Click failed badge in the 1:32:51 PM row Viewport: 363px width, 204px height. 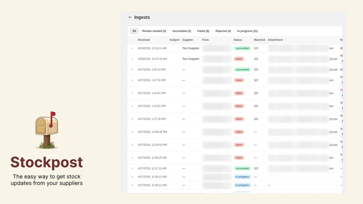pyautogui.click(x=239, y=106)
